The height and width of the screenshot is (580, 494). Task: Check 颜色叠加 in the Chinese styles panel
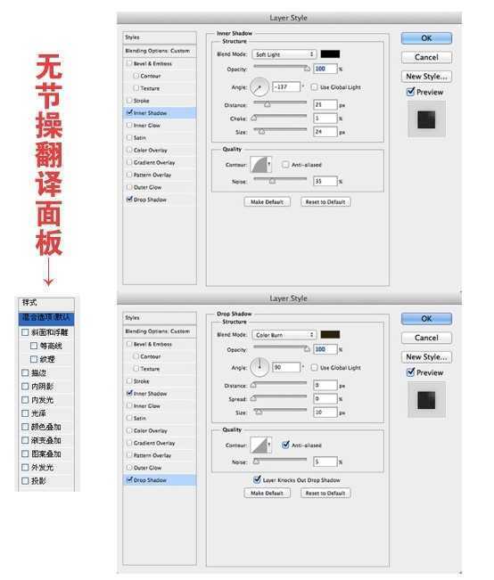[25, 427]
